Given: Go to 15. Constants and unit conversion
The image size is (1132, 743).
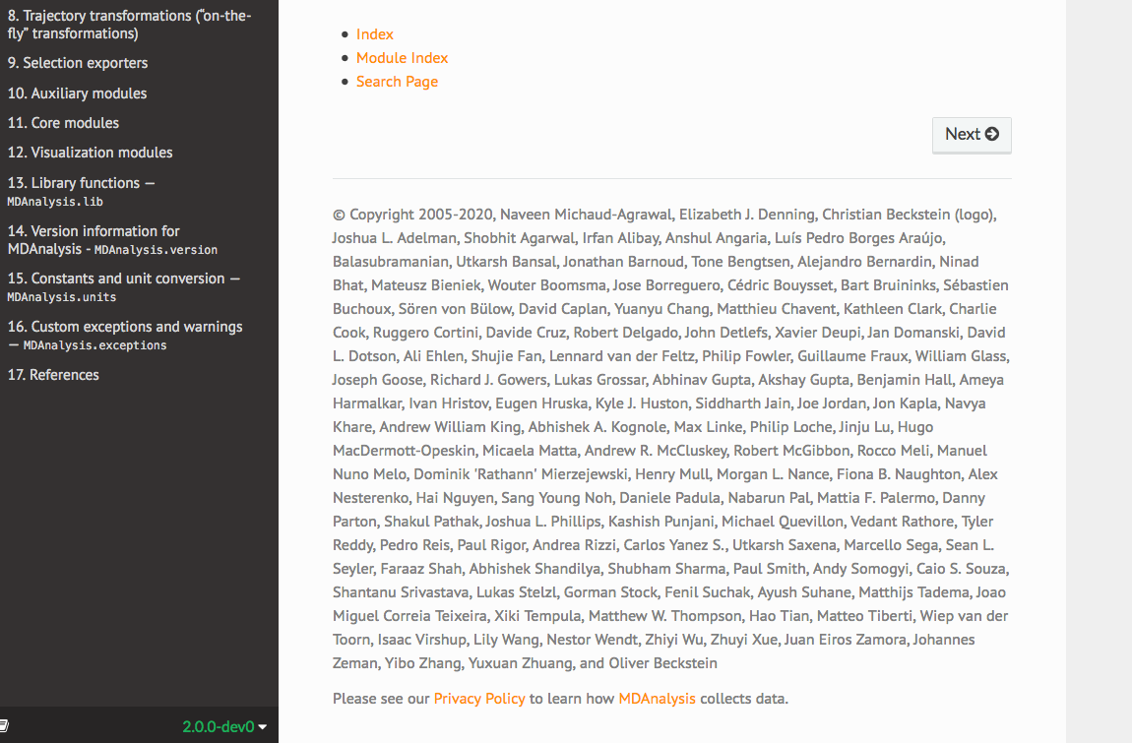Looking at the screenshot, I should 123,286.
